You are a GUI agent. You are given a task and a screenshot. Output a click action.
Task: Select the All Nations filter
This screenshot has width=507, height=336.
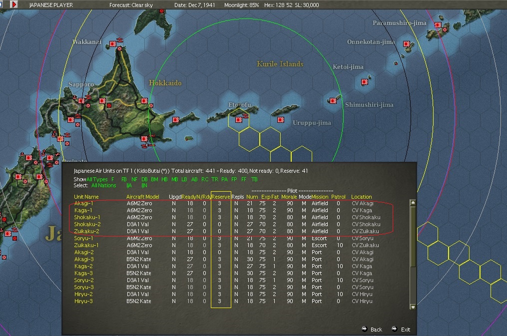coord(103,185)
